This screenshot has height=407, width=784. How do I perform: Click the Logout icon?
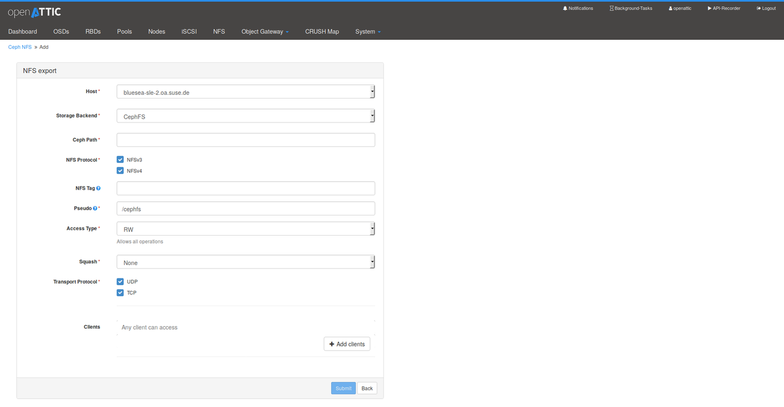point(766,9)
